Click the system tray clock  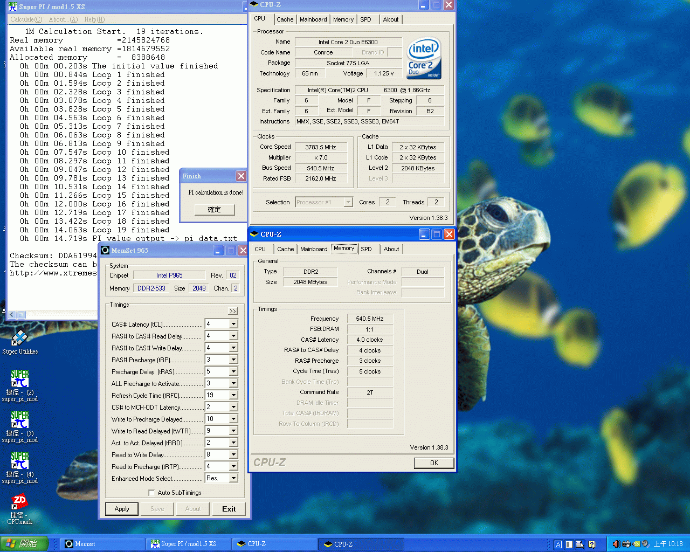click(668, 544)
